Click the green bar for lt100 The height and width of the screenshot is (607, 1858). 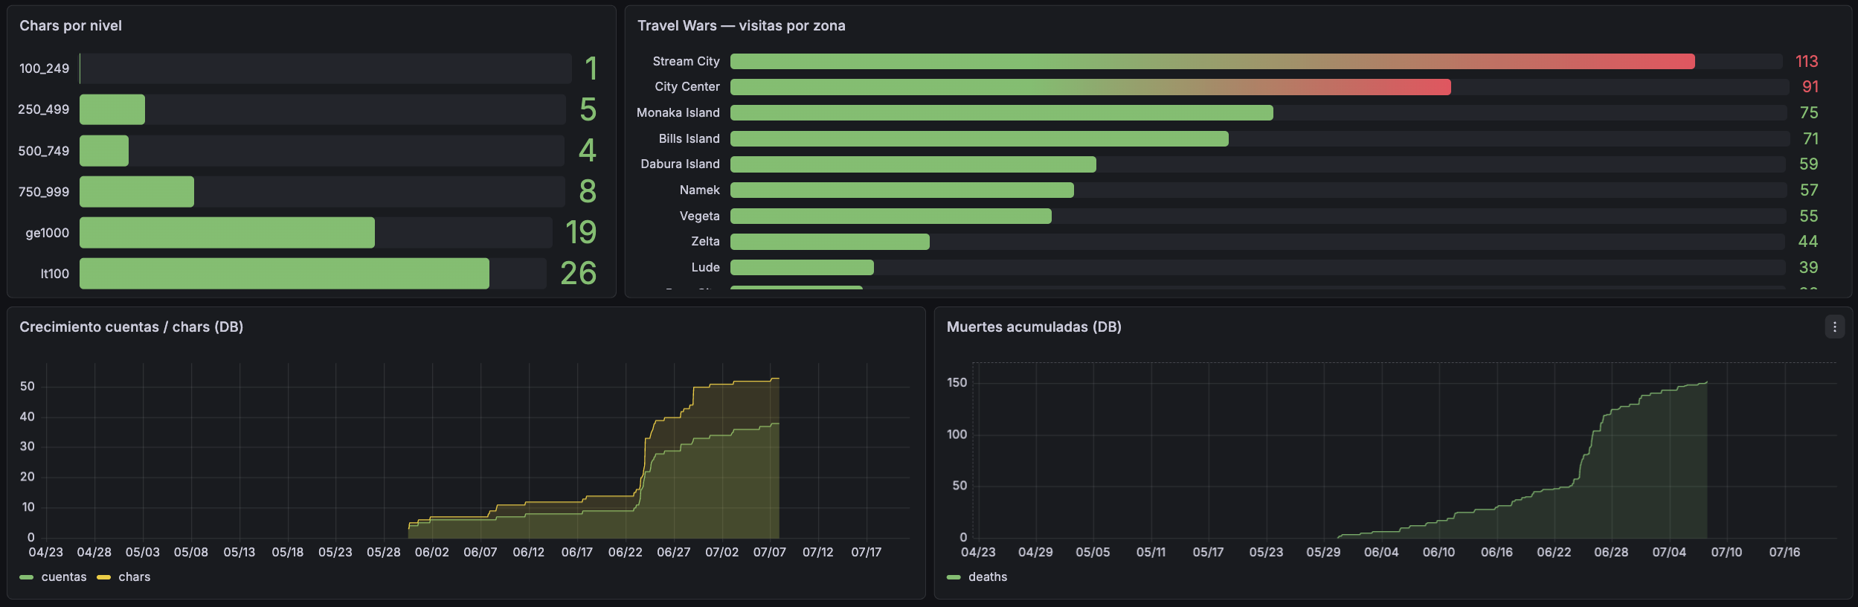284,273
